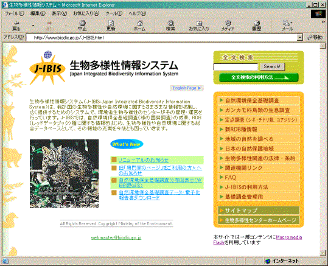Click the What's New oval badge
The width and height of the screenshot is (328, 266).
click(x=127, y=144)
